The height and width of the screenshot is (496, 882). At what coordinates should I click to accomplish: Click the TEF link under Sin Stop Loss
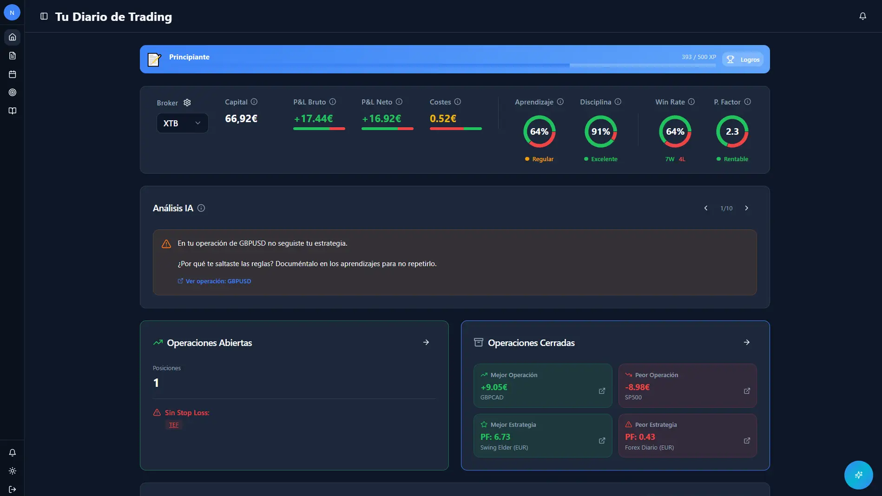174,425
